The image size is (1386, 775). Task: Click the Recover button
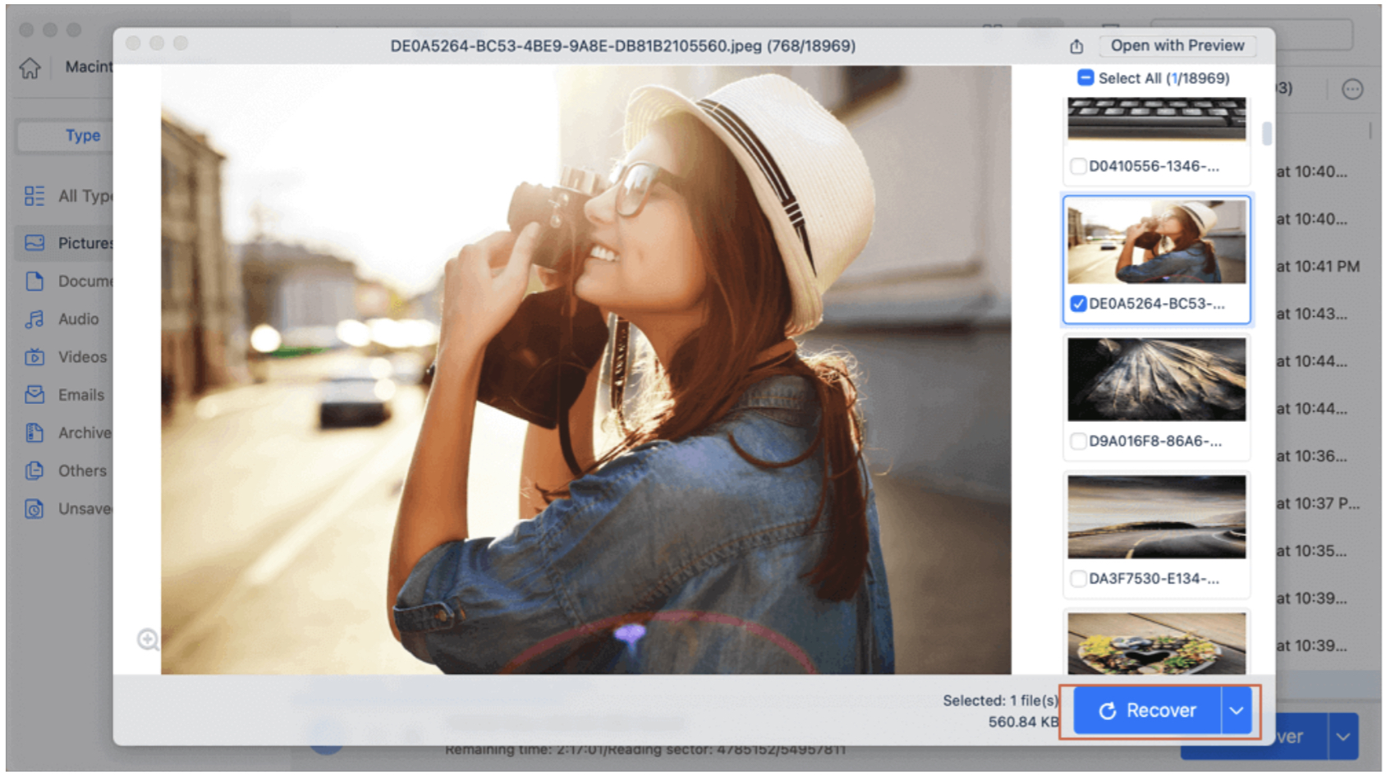(x=1147, y=711)
